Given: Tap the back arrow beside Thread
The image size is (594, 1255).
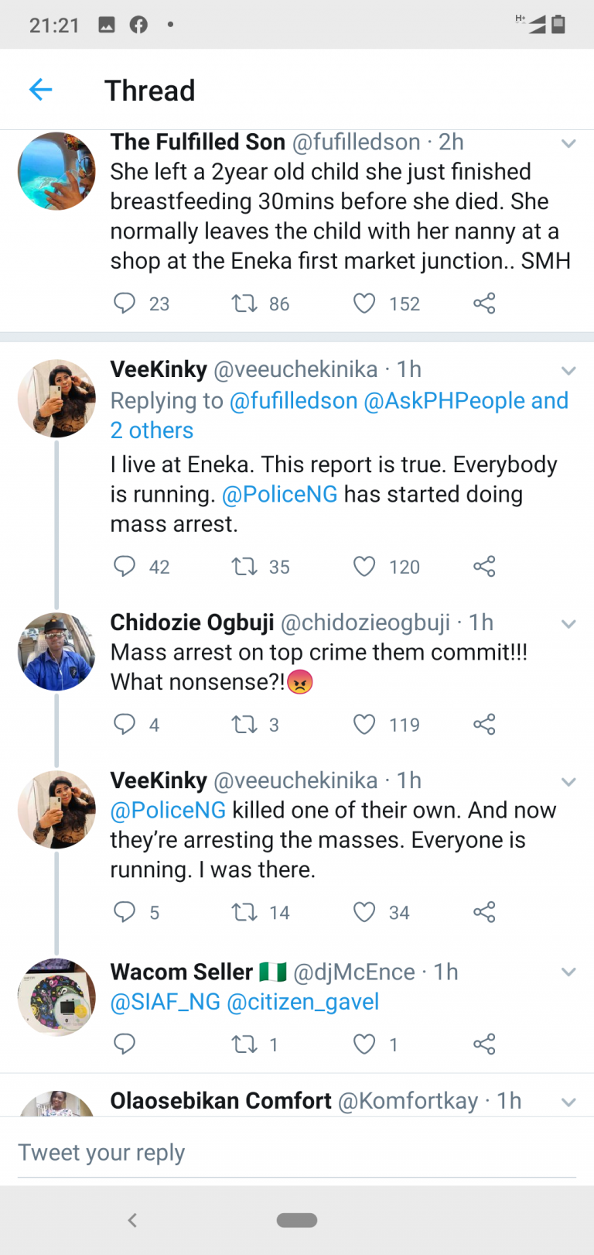Looking at the screenshot, I should [40, 90].
